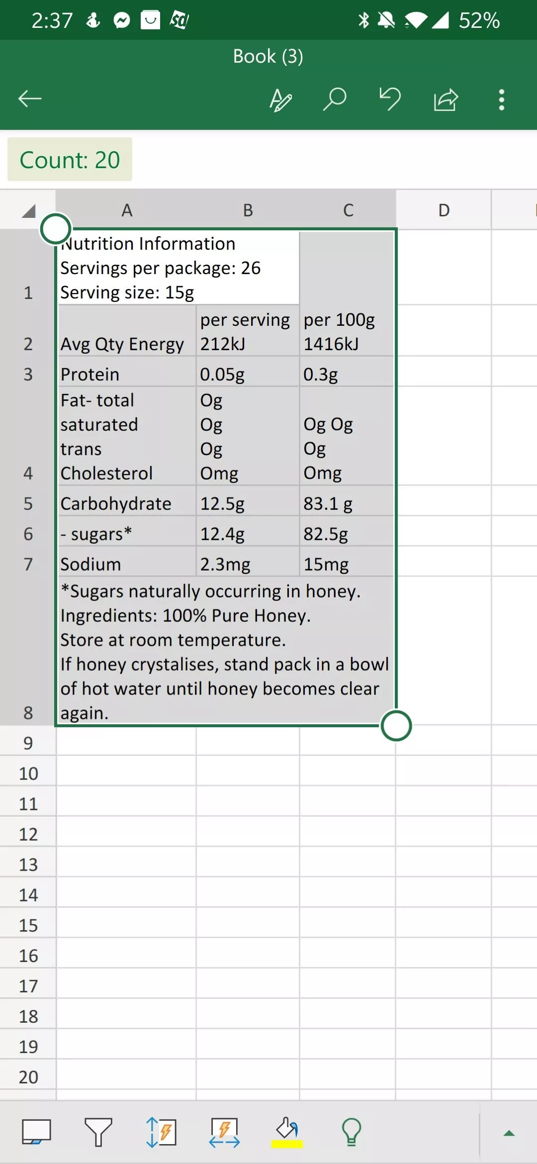Open the lightbulb Tell Me icon
Image resolution: width=537 pixels, height=1164 pixels.
pos(351,1132)
